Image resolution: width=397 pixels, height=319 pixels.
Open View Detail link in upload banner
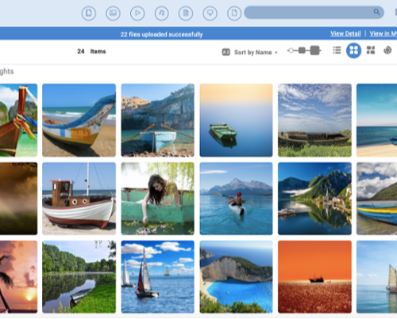click(x=345, y=34)
